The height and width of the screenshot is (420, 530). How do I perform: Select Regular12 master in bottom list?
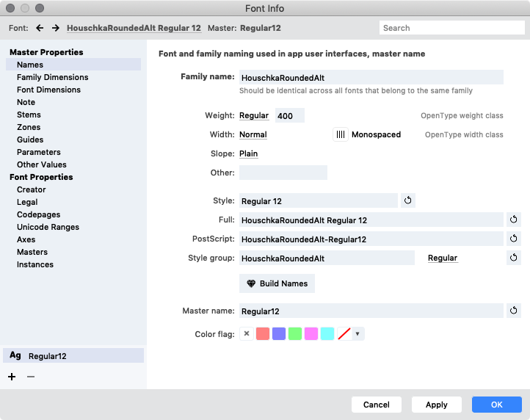(x=73, y=355)
